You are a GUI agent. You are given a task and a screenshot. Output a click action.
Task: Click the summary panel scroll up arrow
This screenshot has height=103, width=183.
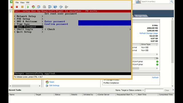pyautogui.click(x=172, y=19)
